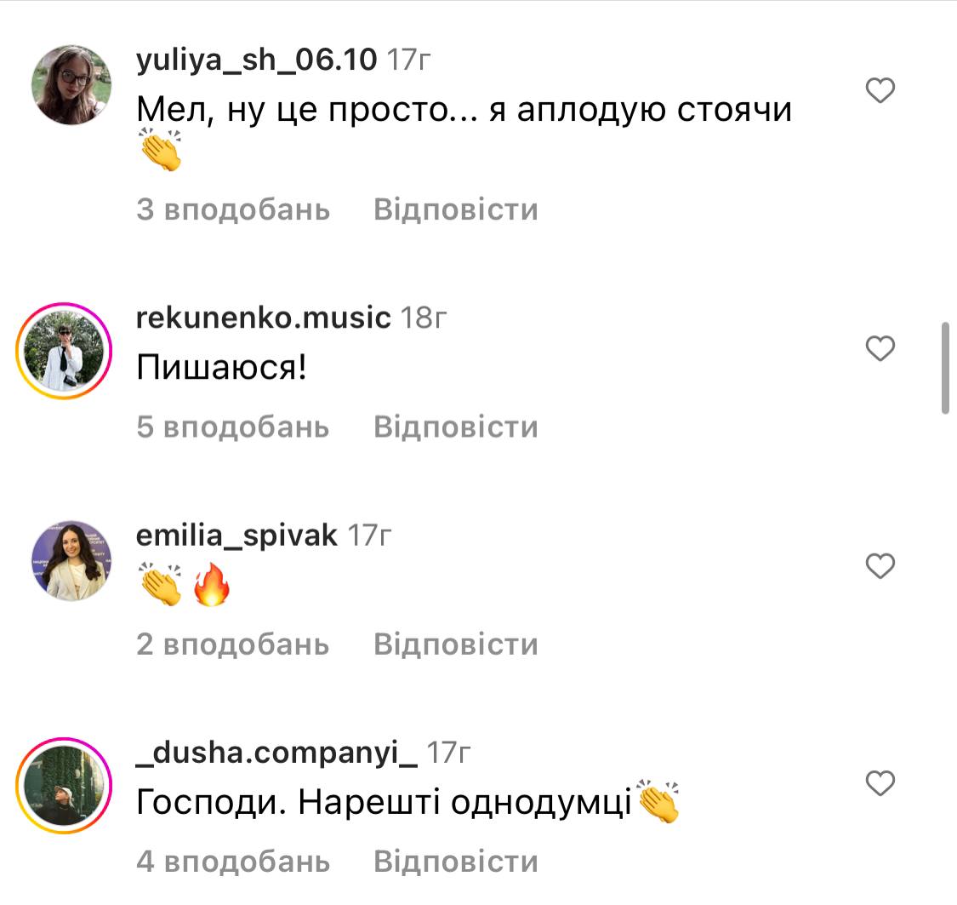Open username yuliya_sh_06.10 link
957x905 pixels.
pos(256,60)
